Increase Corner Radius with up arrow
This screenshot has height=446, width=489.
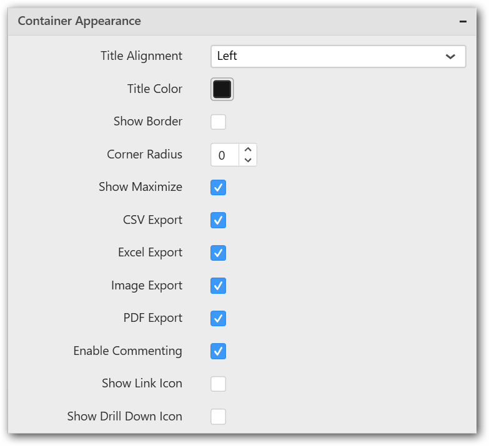tap(248, 150)
